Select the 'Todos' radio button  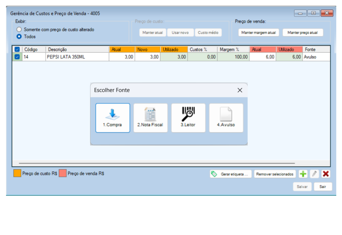(x=19, y=37)
